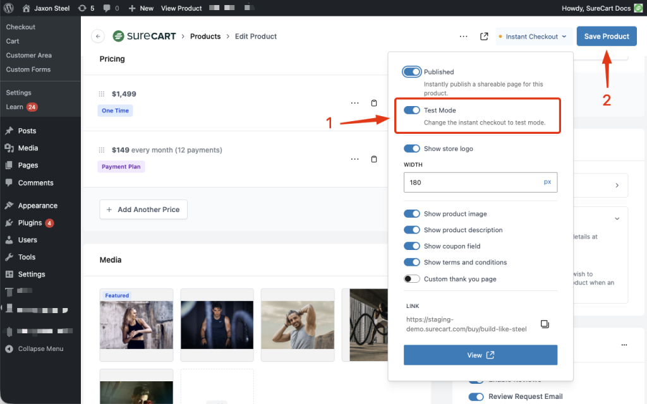Click the user avatar in admin bar
Image resolution: width=647 pixels, height=404 pixels.
coord(638,8)
